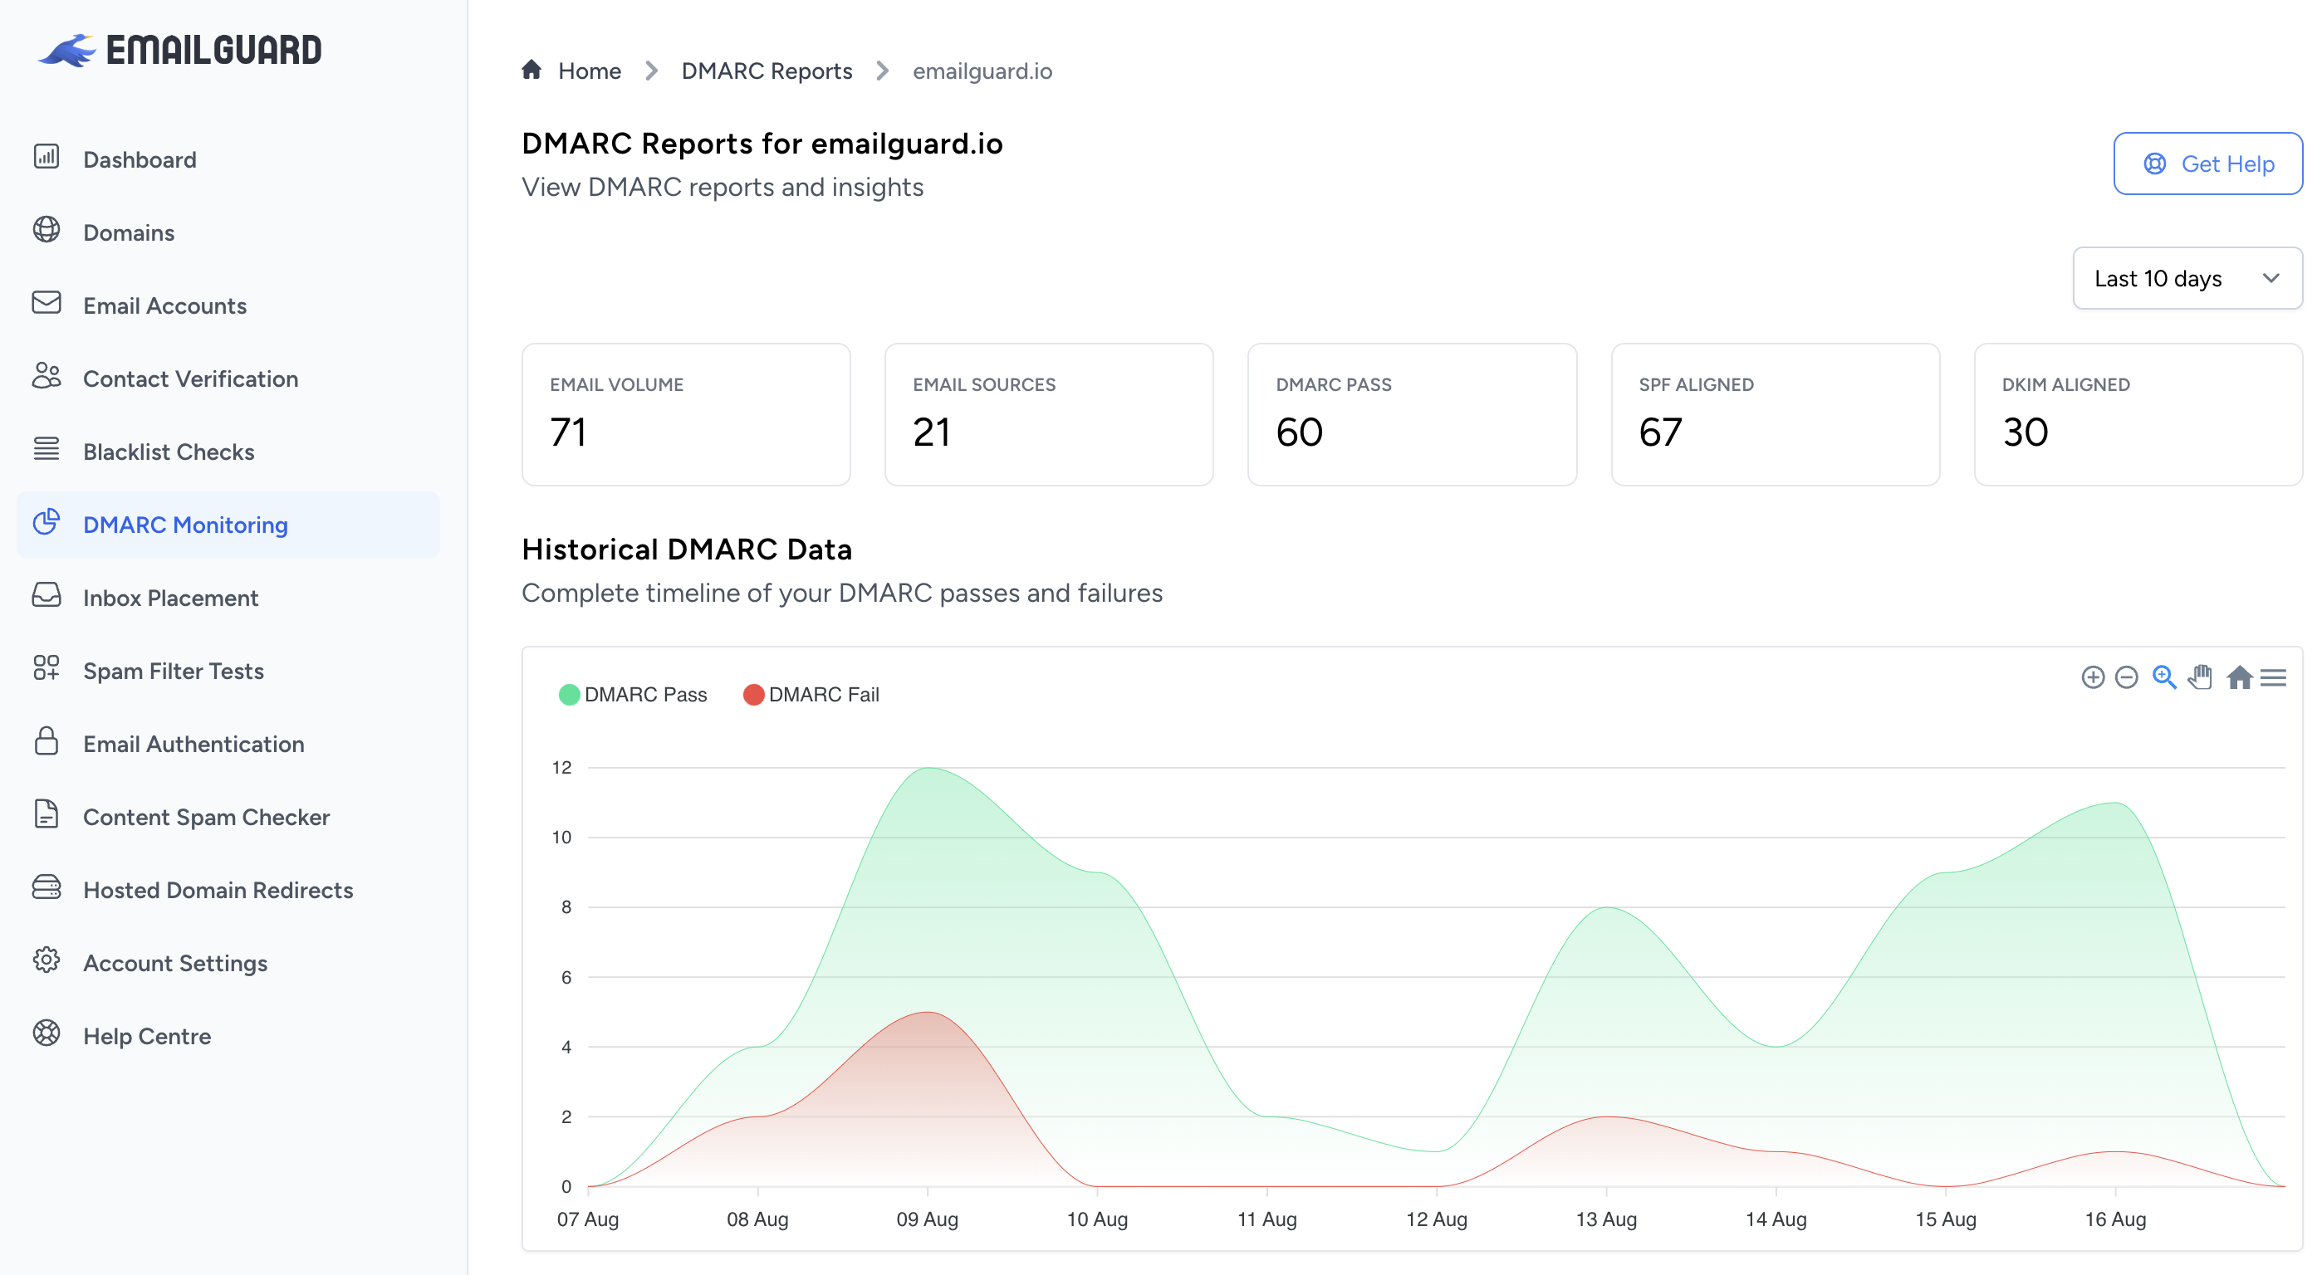Click the Get Help button

pos(2207,163)
